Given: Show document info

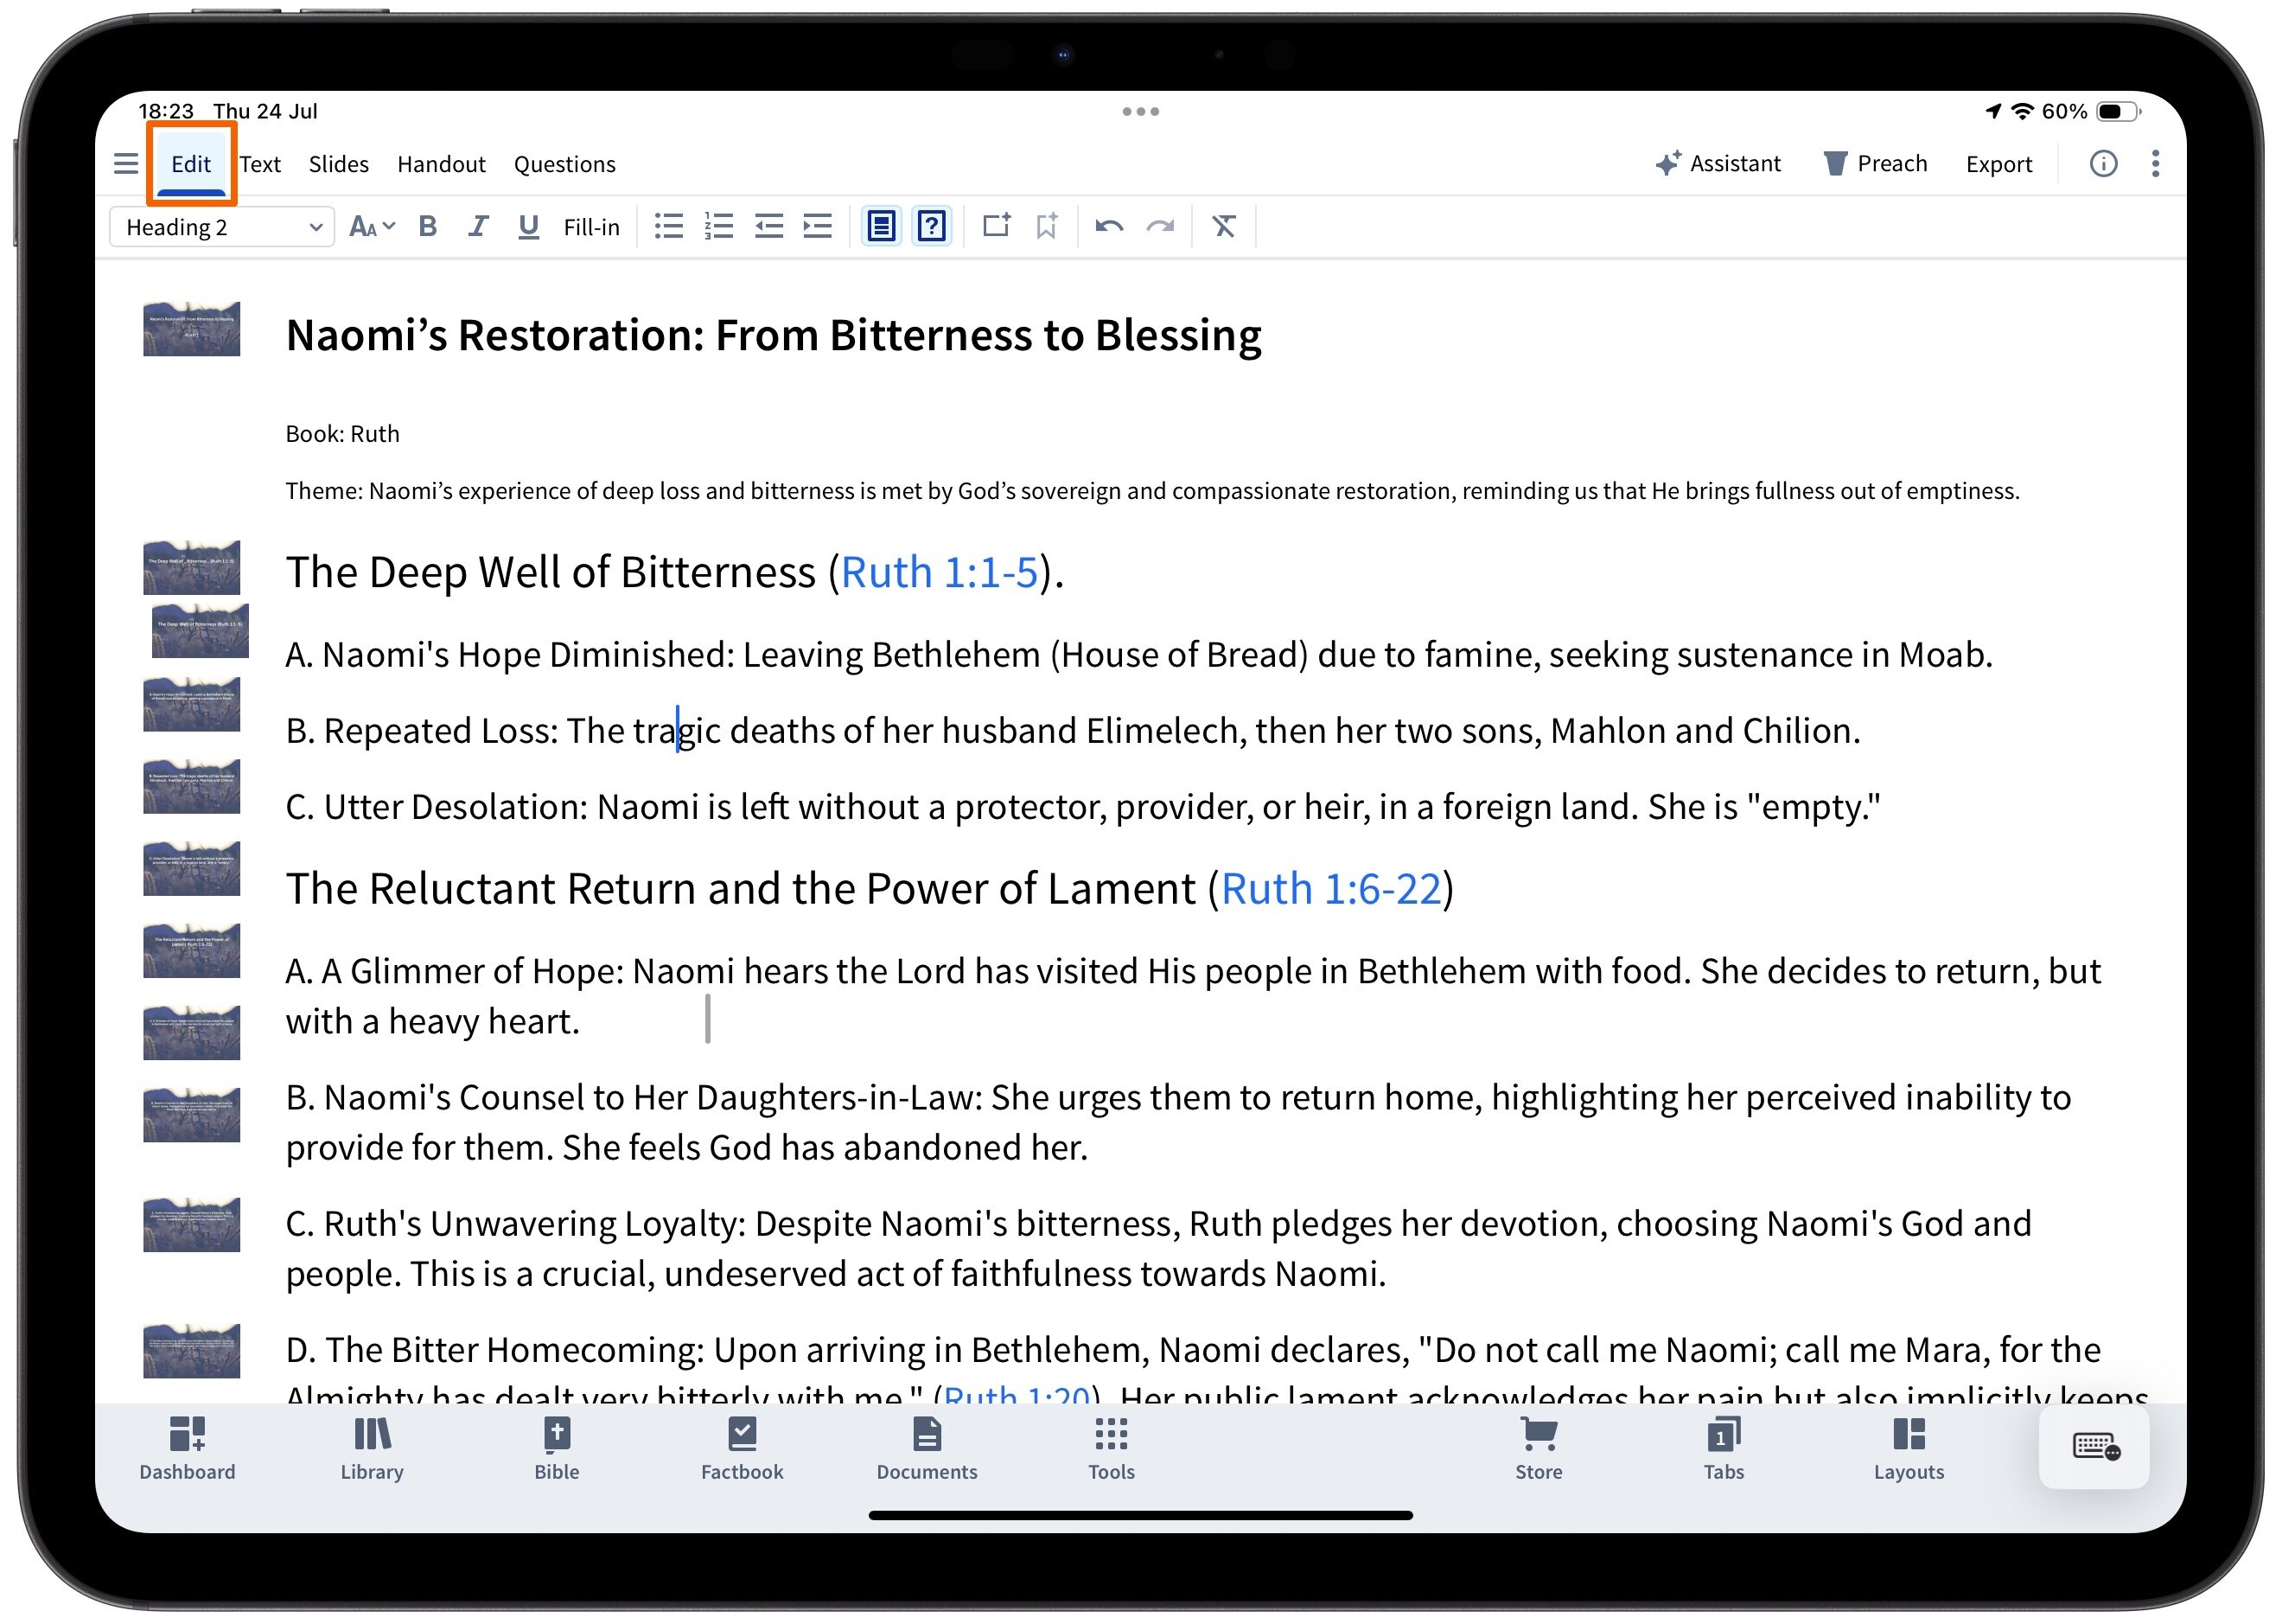Looking at the screenshot, I should (x=2102, y=164).
